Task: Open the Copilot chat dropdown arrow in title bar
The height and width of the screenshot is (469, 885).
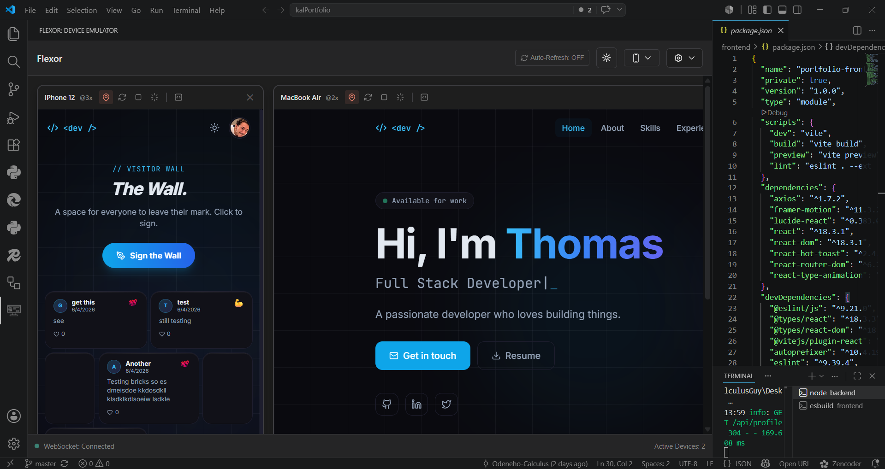Action: [619, 10]
